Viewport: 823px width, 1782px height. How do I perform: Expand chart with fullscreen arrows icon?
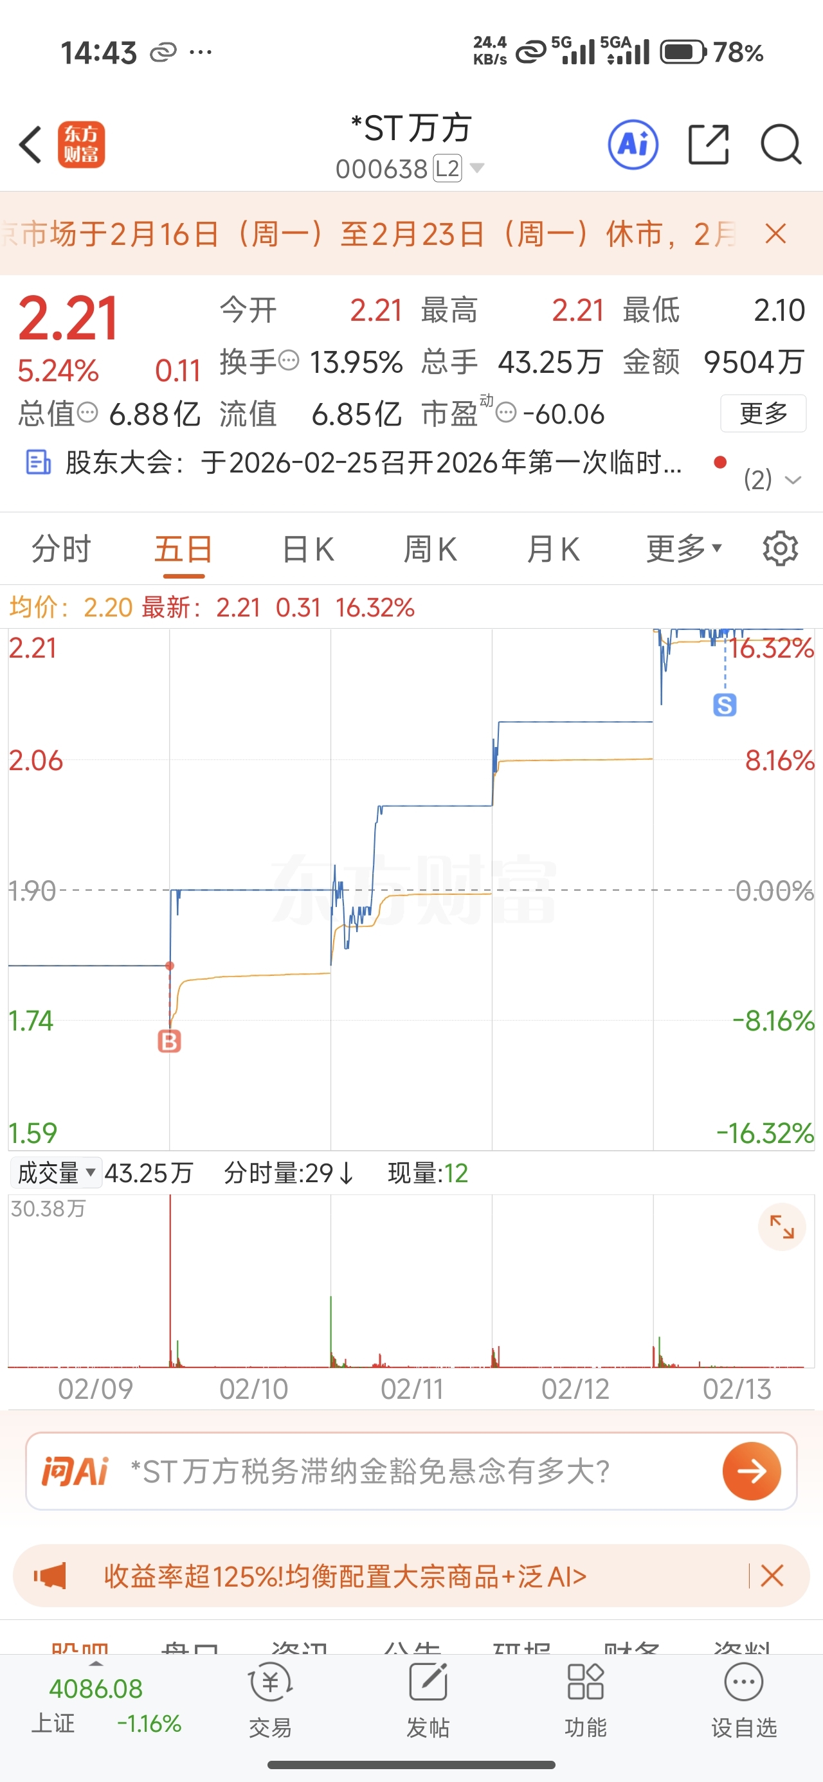click(782, 1227)
